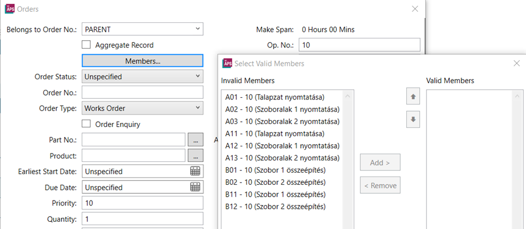
Task: Click the move down arrow button
Action: pos(413,120)
